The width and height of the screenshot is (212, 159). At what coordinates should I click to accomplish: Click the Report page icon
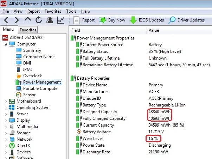[x=76, y=20]
